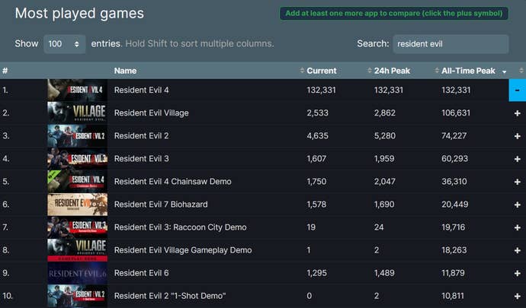Remove Resident Evil 4 from comparison with the minus button

click(518, 90)
